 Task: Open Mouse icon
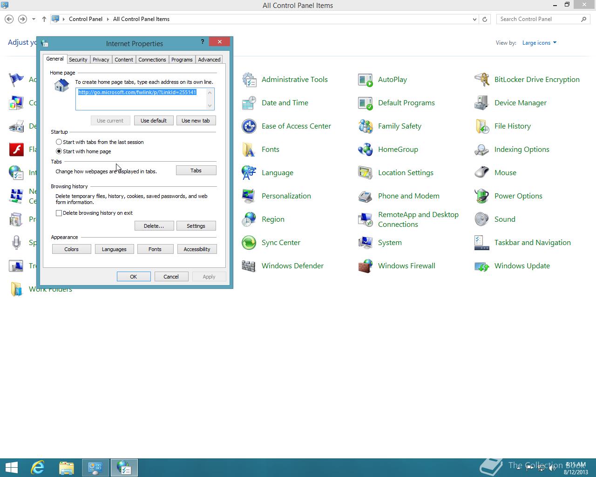(x=482, y=173)
